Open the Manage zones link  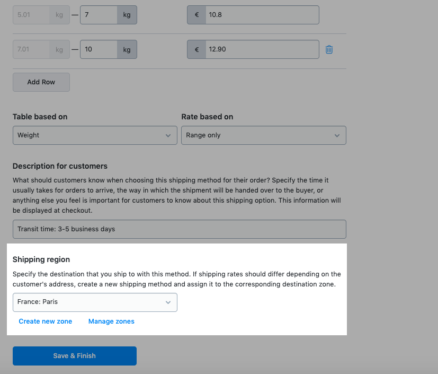(x=111, y=321)
